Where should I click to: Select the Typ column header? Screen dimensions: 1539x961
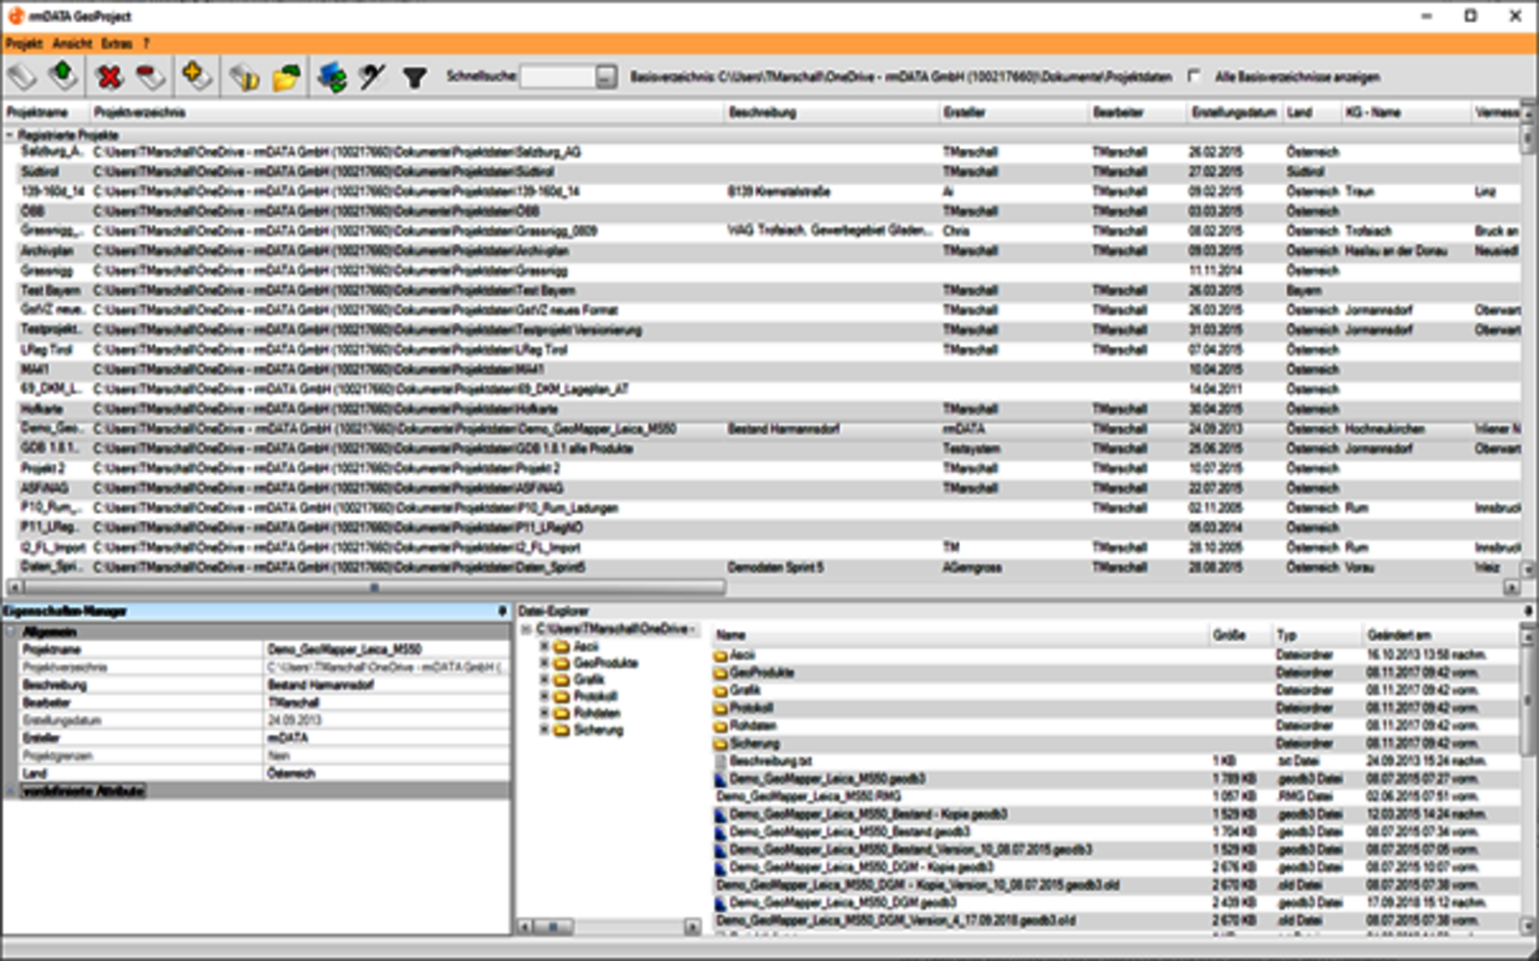pyautogui.click(x=1318, y=635)
